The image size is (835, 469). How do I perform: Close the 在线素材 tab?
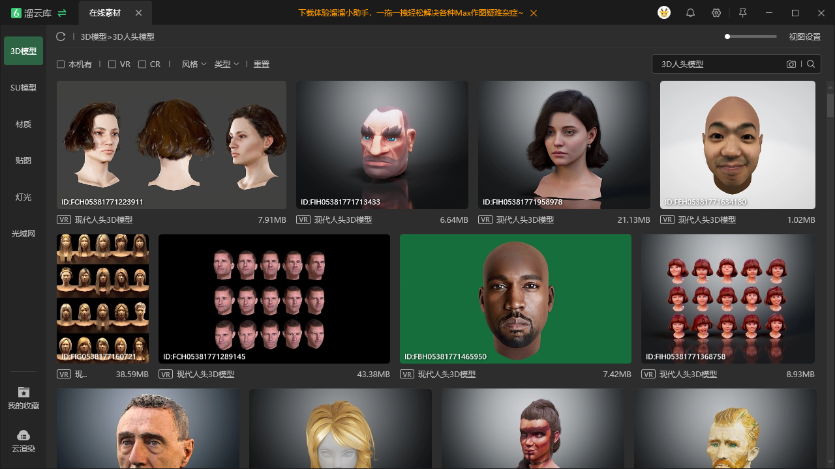click(x=138, y=13)
